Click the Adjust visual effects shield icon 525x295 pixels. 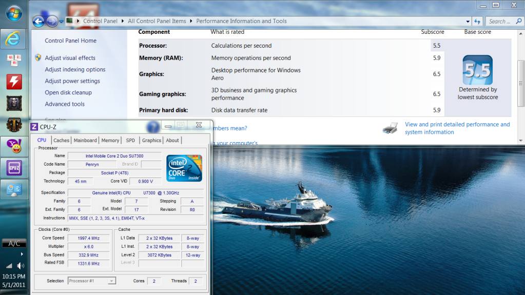[x=38, y=57]
